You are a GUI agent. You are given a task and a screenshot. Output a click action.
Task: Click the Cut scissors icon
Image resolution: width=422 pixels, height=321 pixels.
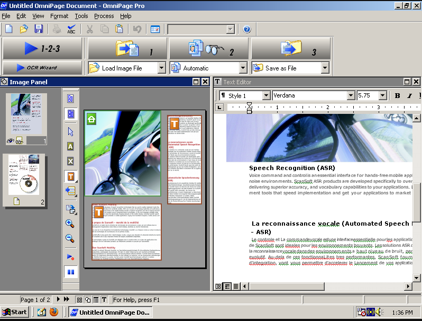coord(89,29)
